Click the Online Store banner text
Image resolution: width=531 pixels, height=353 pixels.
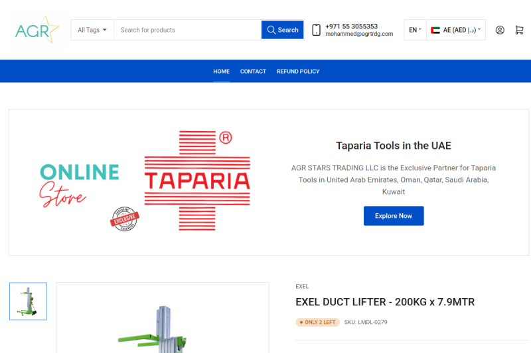[x=80, y=185]
